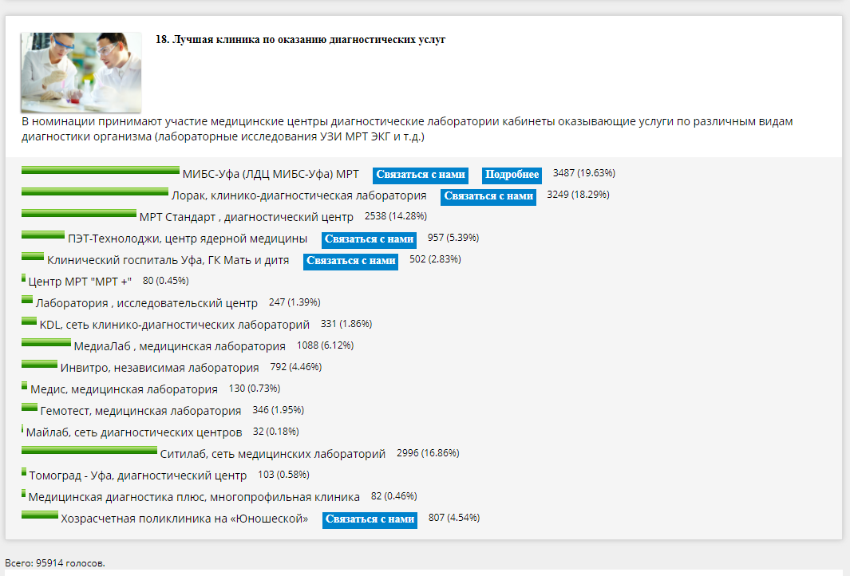
Task: Click the vote count 792 (4.46%)
Action: [x=296, y=367]
